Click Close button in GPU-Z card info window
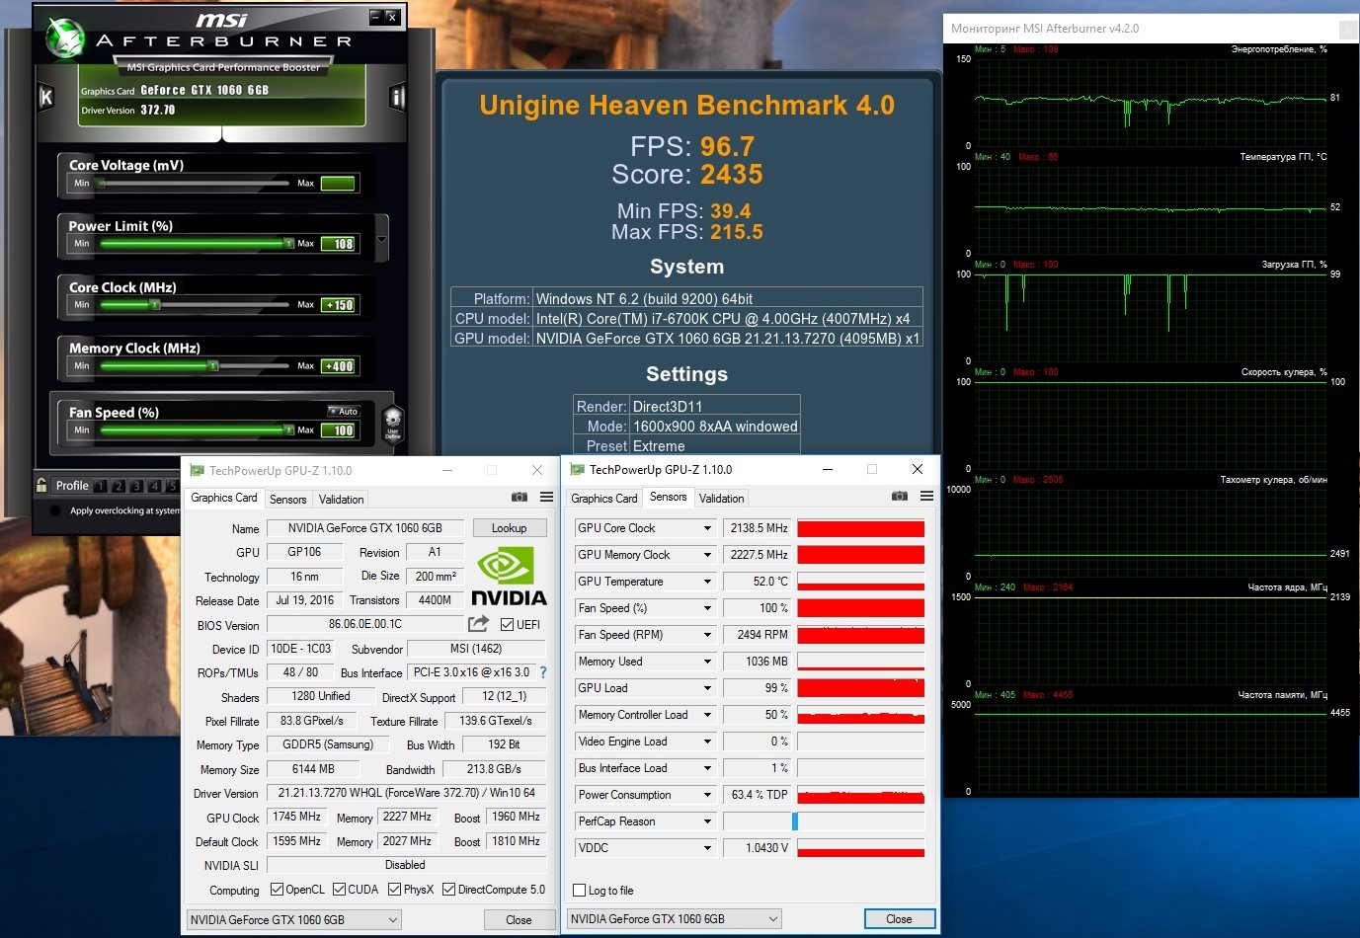This screenshot has height=938, width=1360. click(519, 920)
